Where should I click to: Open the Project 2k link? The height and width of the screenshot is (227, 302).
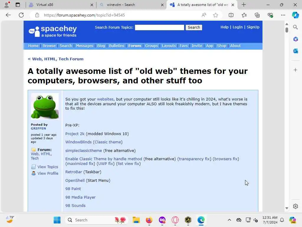pos(75,134)
